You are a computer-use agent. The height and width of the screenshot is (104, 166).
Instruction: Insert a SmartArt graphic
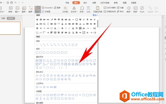click(x=47, y=8)
